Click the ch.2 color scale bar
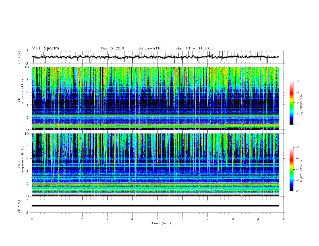 [291, 169]
